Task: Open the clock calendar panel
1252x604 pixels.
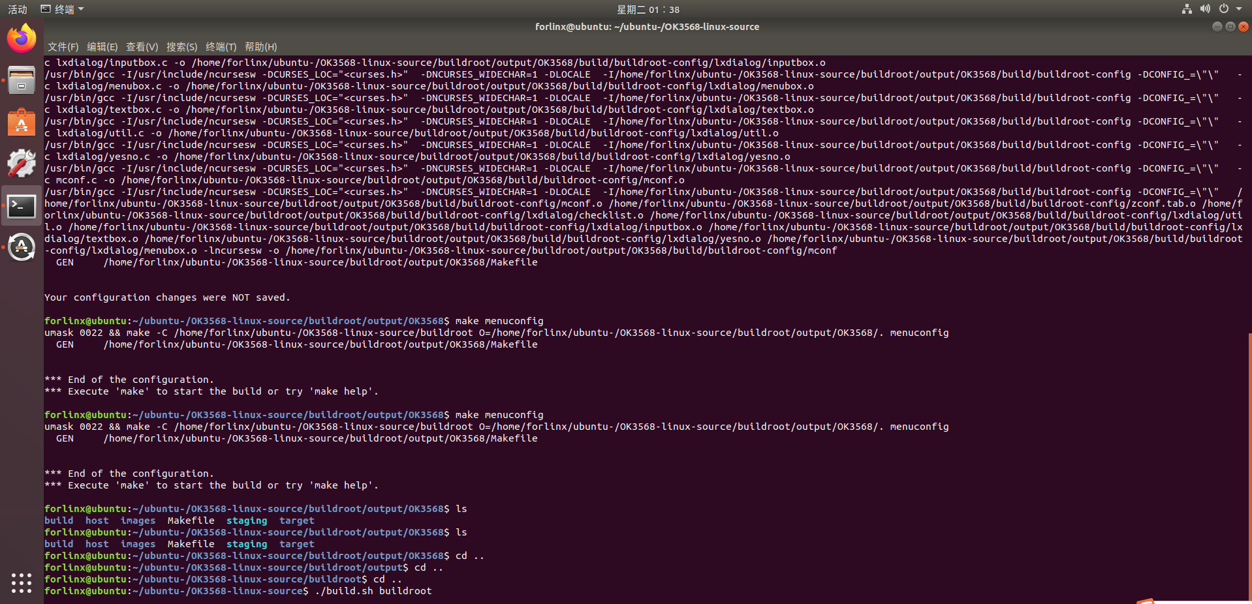Action: click(648, 9)
